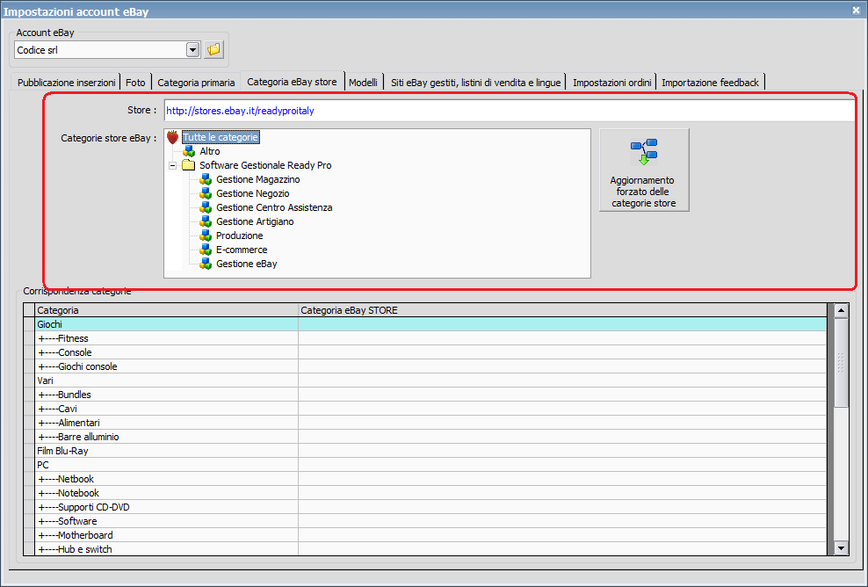Click the cubes icon beside Gestione Centro Assistenza
The width and height of the screenshot is (868, 587).
[206, 207]
